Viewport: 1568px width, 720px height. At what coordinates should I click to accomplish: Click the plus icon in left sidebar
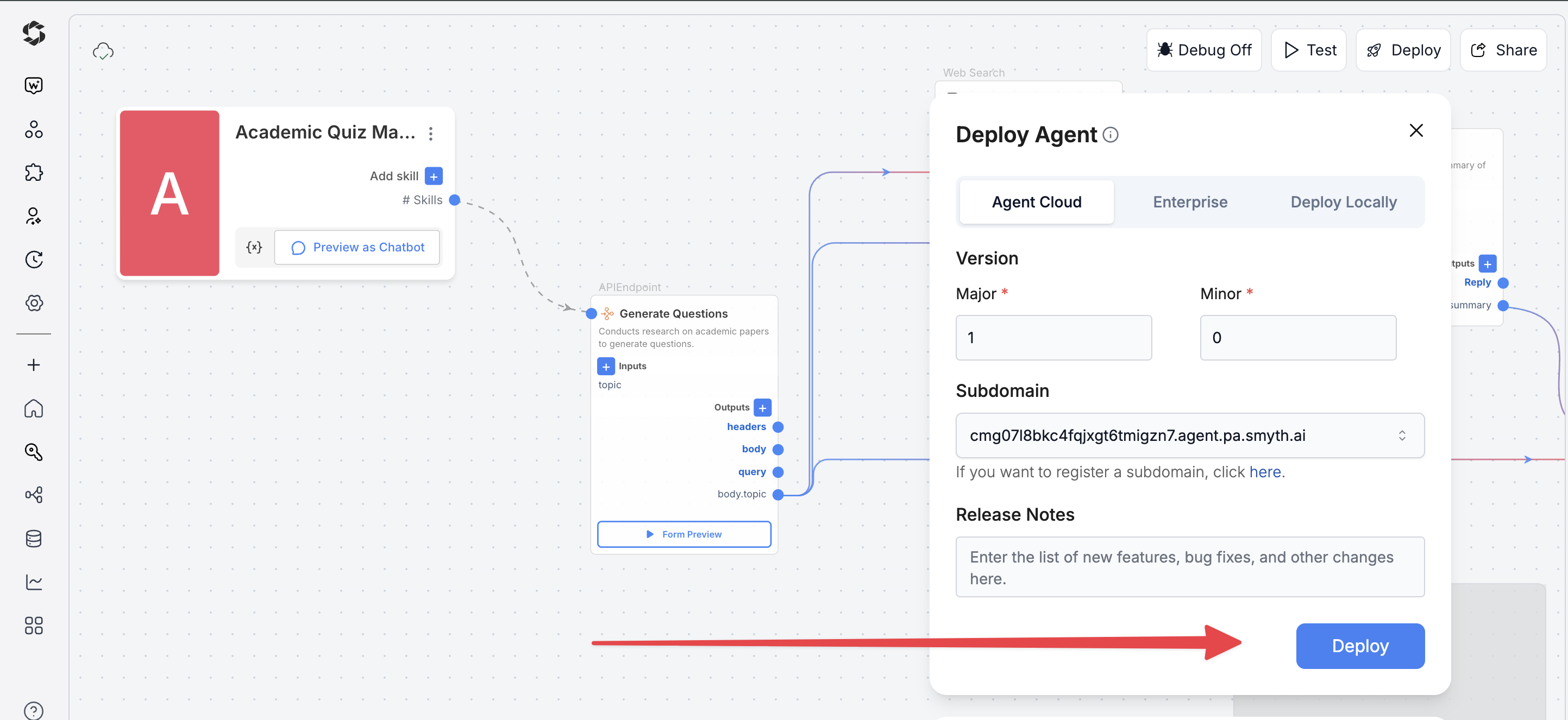point(34,365)
